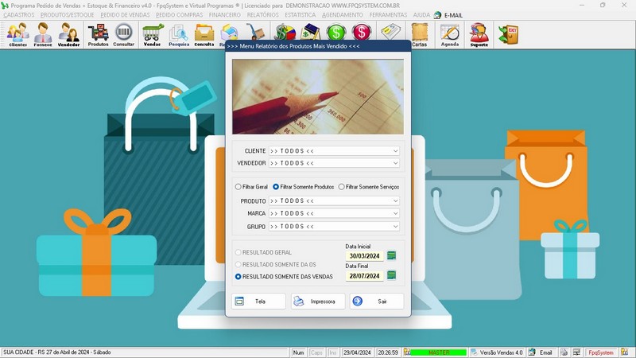
Task: Open the Agenda calendar icon
Action: pyautogui.click(x=450, y=35)
